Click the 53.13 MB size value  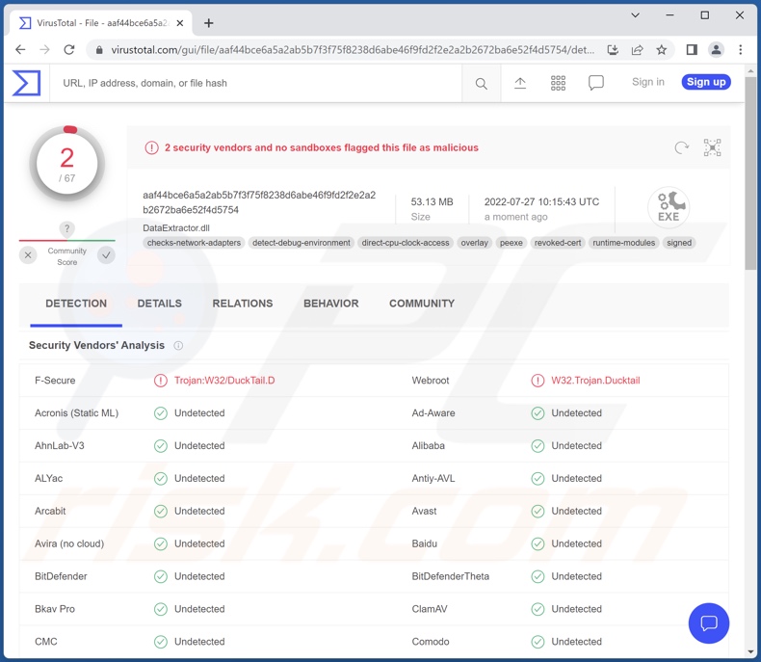coord(432,202)
